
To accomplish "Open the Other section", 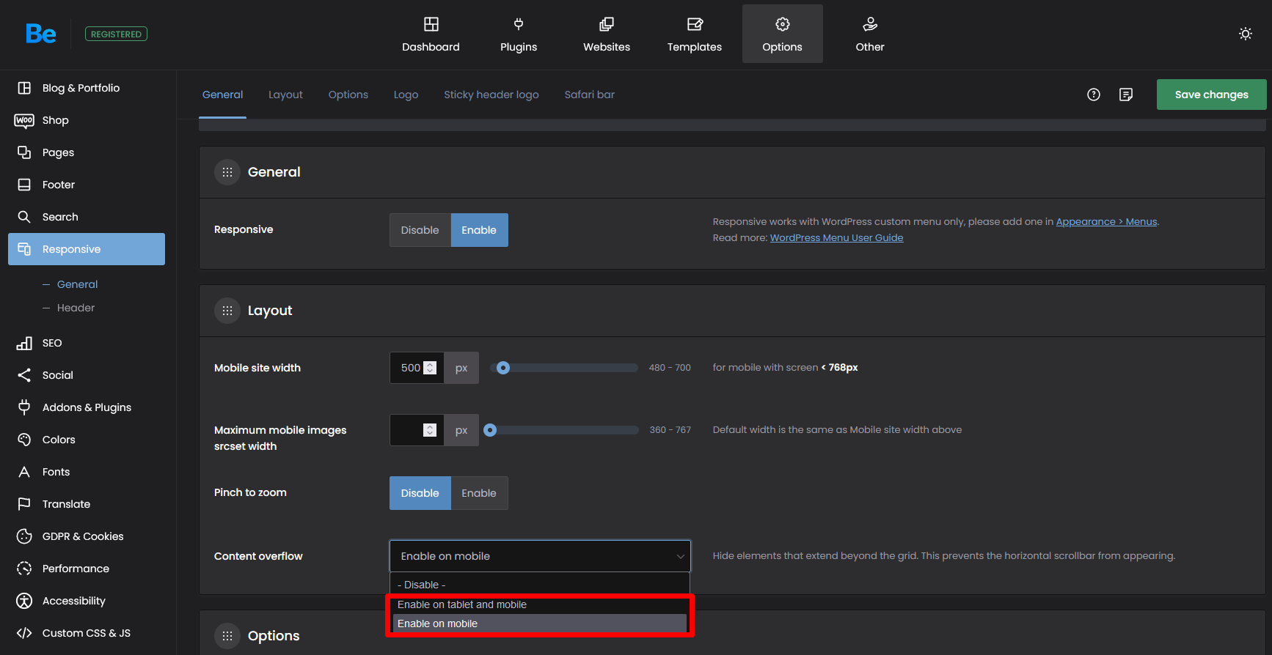I will (870, 34).
